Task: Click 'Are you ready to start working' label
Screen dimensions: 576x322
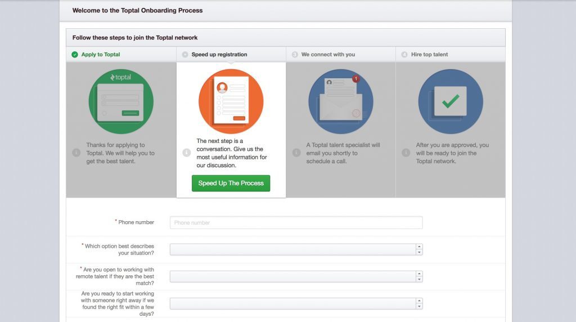Action: (118, 303)
